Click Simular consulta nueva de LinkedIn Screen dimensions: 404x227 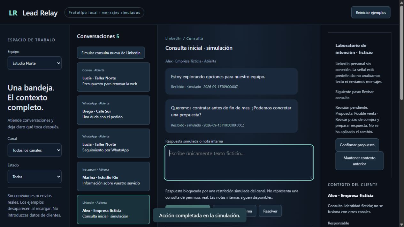click(111, 53)
